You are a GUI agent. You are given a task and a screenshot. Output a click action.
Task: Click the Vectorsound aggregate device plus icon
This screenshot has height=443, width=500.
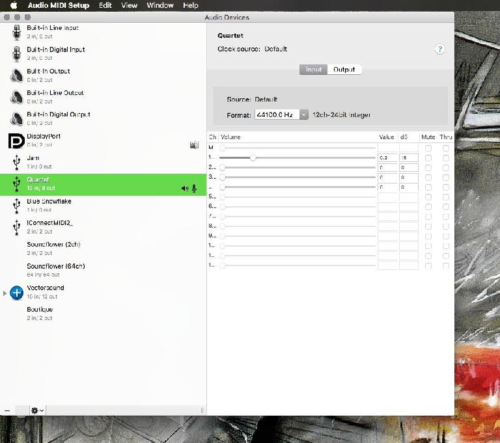[x=16, y=293]
